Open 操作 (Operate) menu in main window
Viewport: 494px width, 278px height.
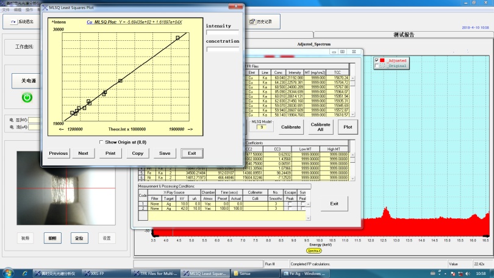(x=29, y=10)
